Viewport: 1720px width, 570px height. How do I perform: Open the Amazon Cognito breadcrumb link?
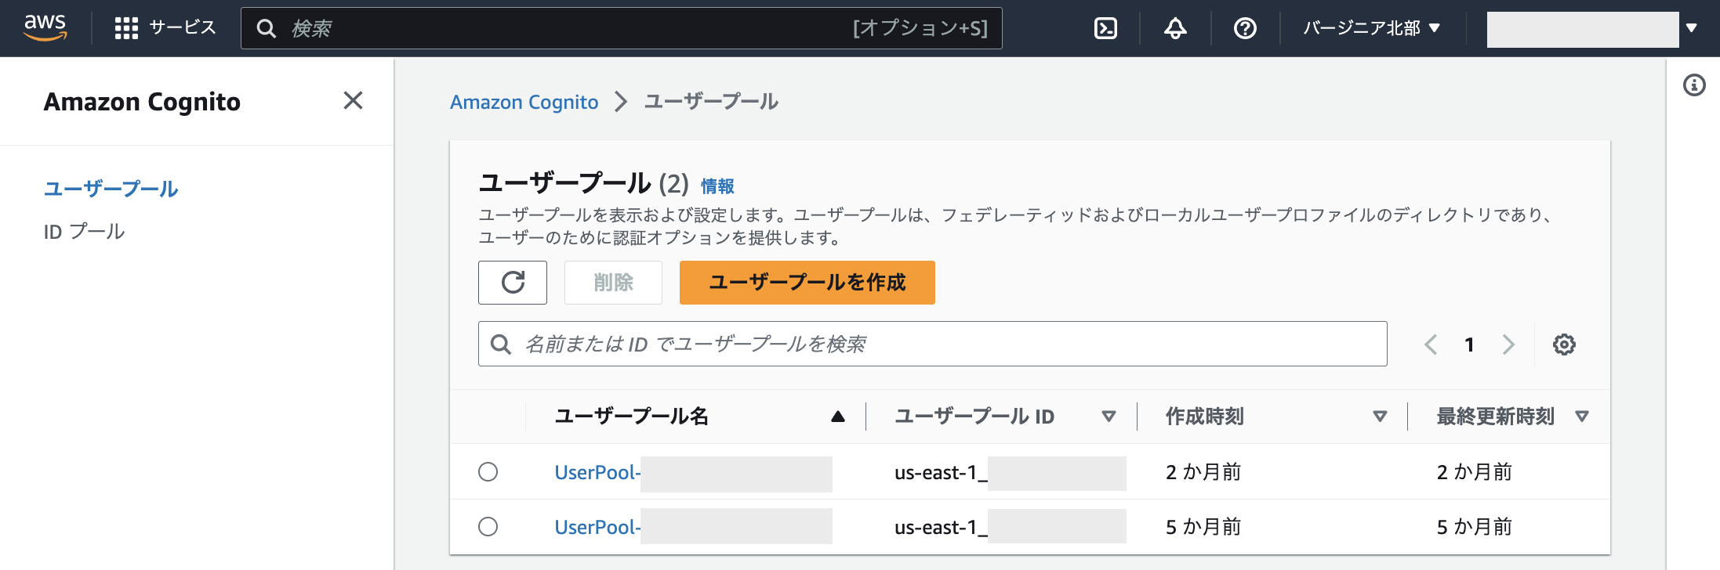click(524, 102)
